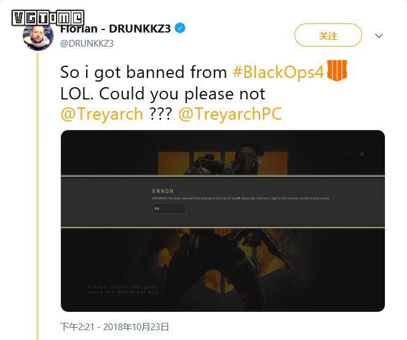The height and width of the screenshot is (340, 407).
Task: Click the ERROR heading in the dialog
Action: [x=163, y=191]
